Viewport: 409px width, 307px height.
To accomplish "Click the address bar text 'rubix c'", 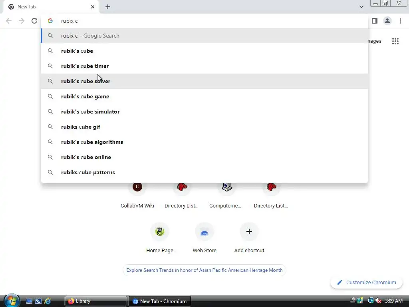I will (69, 21).
